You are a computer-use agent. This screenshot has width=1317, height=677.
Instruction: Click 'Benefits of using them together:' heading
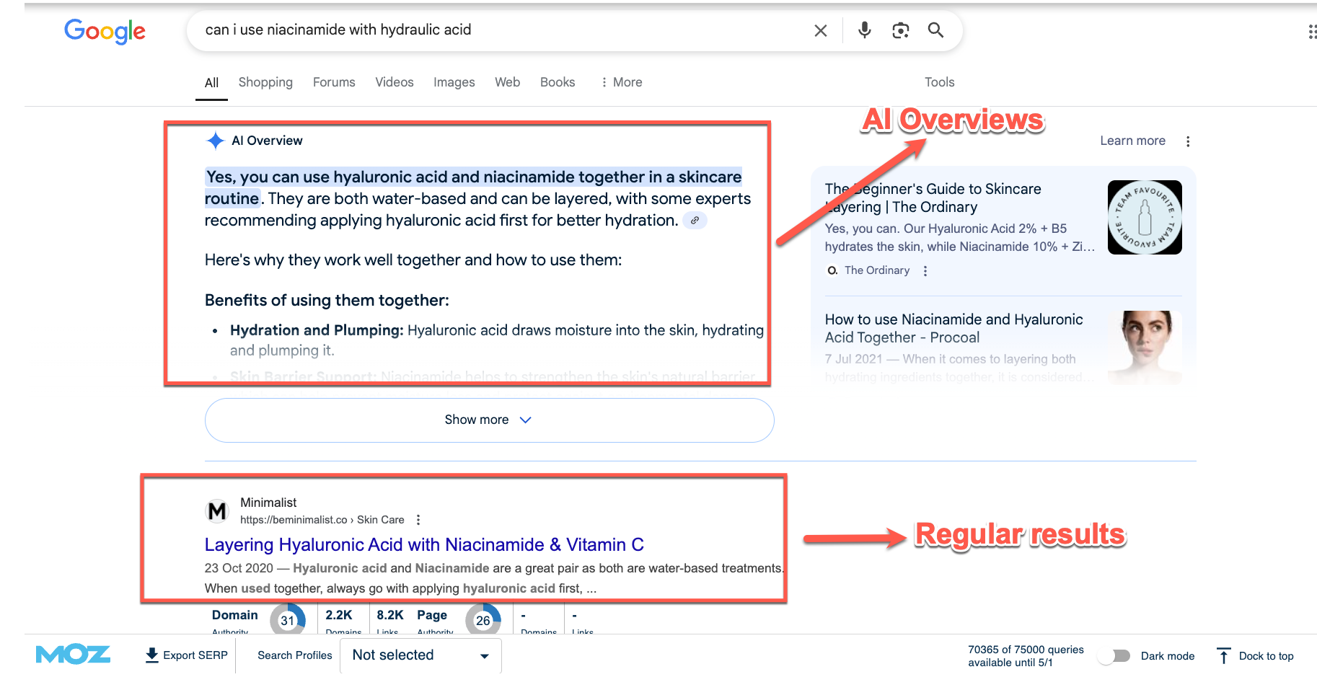point(327,301)
